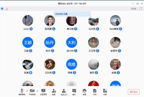This screenshot has width=144, height=97.
Task: Select 王东苑's avatar photo
Action: [50, 64]
